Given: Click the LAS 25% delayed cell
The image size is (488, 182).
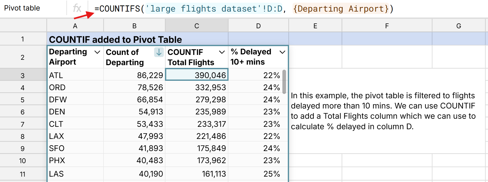Looking at the screenshot, I should click(x=258, y=174).
